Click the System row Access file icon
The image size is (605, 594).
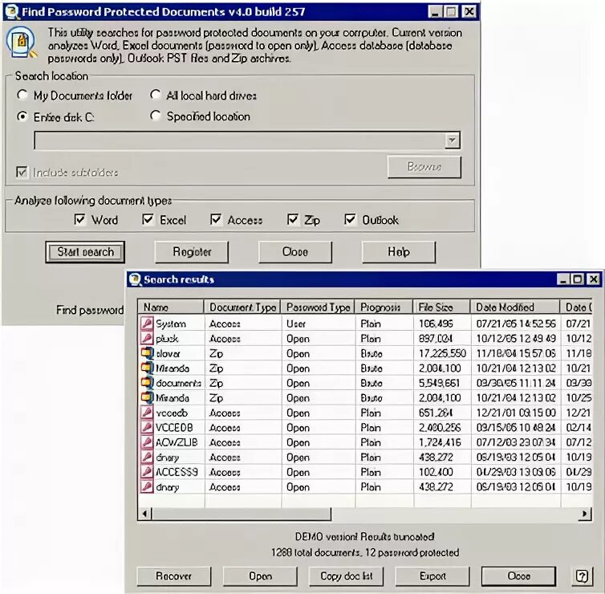pyautogui.click(x=147, y=323)
